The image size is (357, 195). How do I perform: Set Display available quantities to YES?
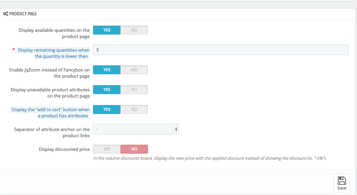pyautogui.click(x=107, y=30)
